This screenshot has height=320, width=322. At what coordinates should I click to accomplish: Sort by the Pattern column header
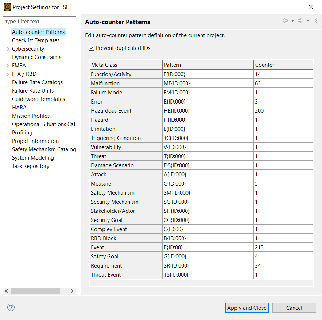pos(207,65)
